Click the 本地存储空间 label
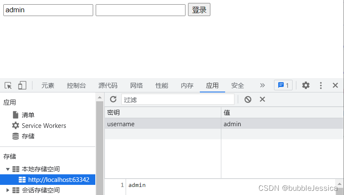Screen dimensions: 344x195 (41, 169)
